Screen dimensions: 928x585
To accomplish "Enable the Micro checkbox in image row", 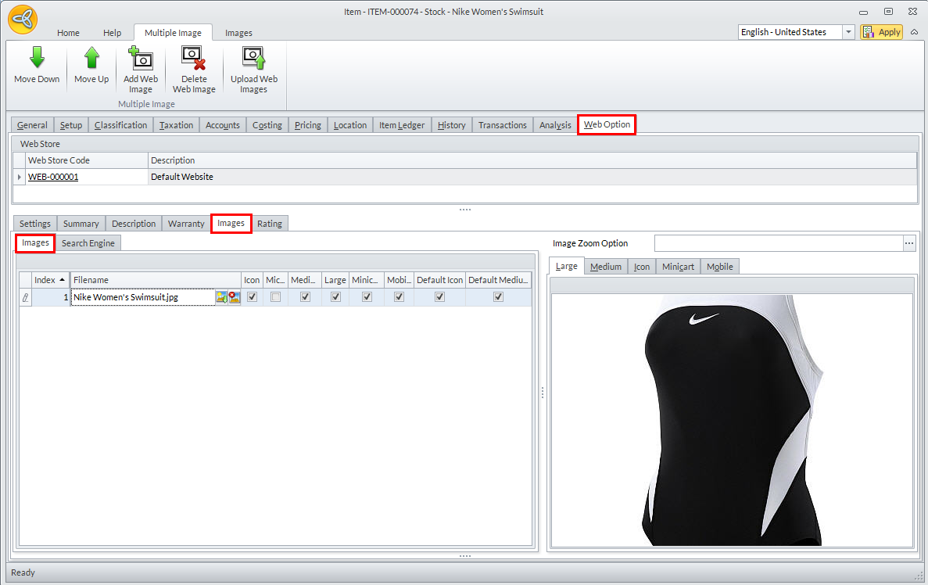I will click(275, 297).
